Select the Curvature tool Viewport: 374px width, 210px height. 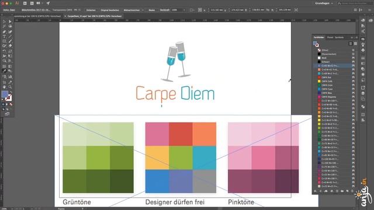10,32
